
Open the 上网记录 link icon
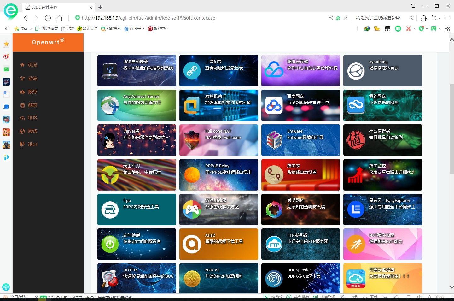(x=192, y=71)
